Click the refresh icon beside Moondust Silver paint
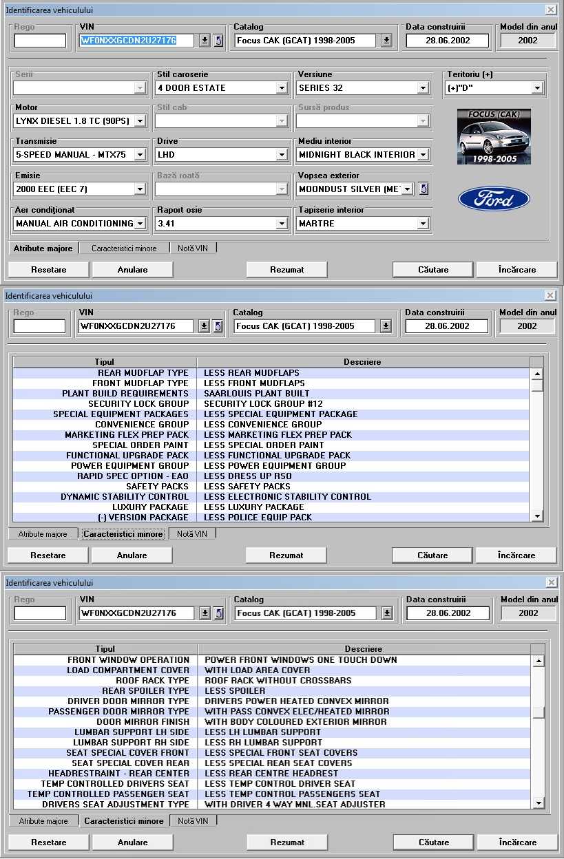564x859 pixels. click(424, 189)
